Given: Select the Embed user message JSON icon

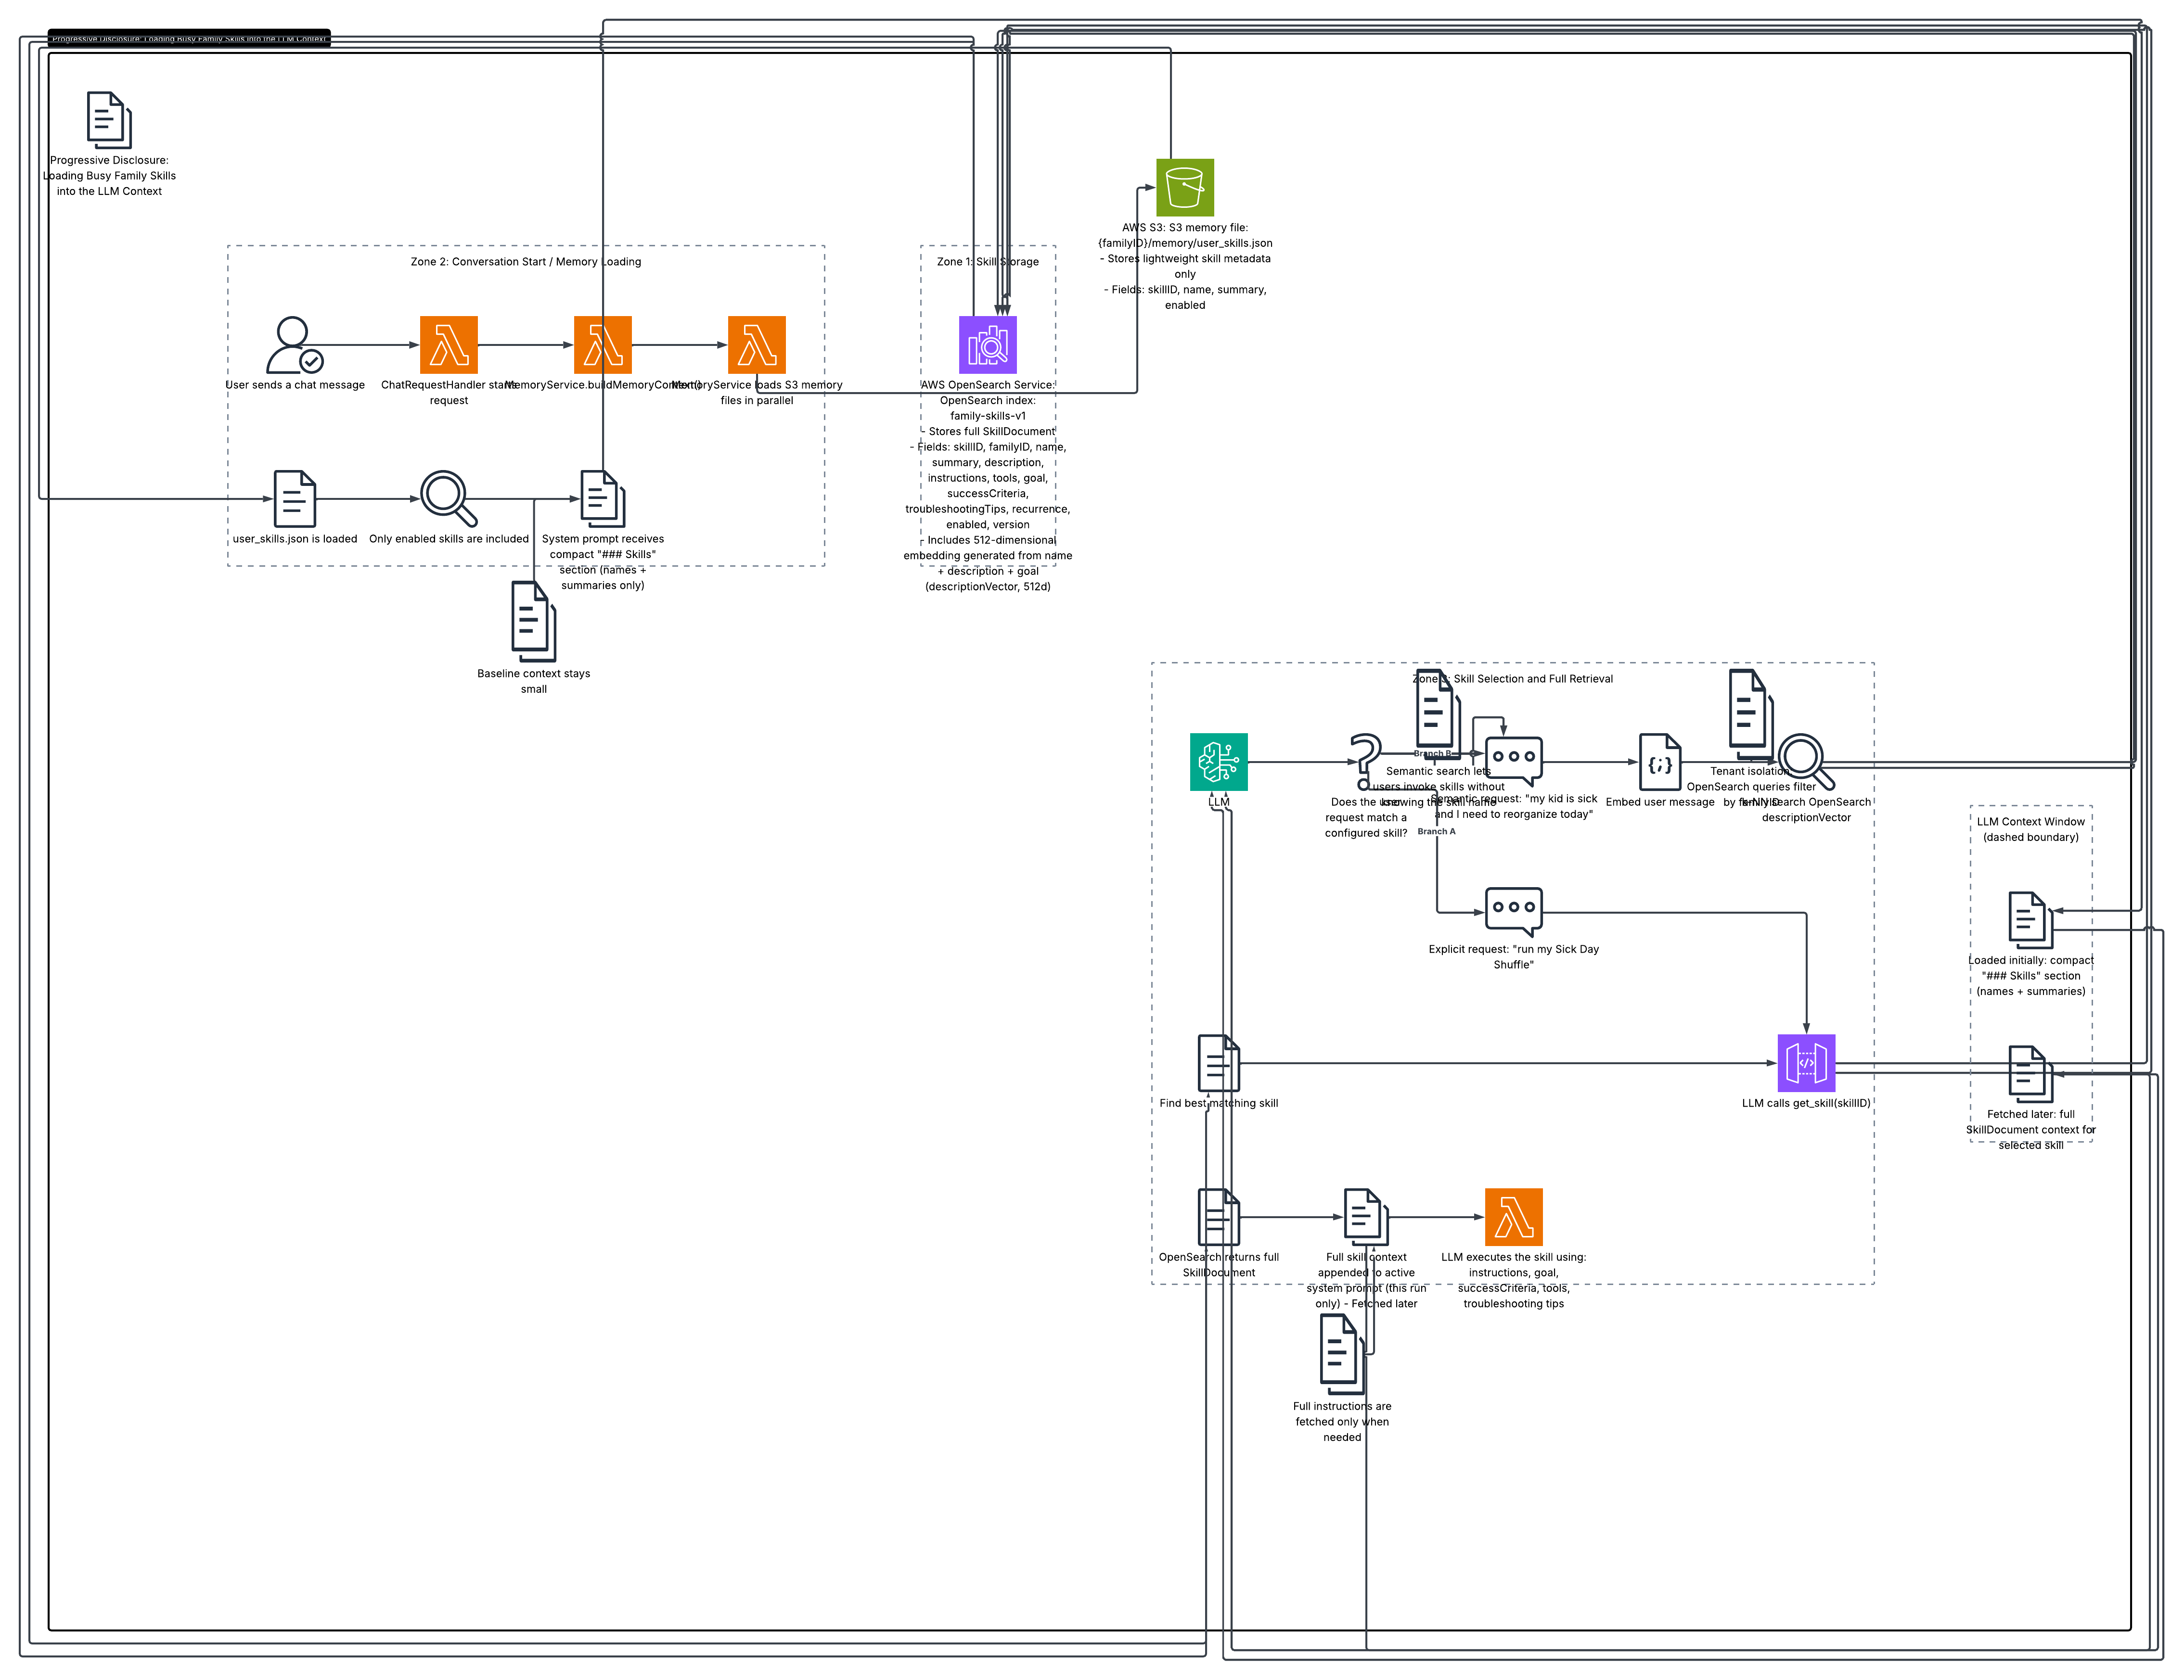Looking at the screenshot, I should 1660,763.
